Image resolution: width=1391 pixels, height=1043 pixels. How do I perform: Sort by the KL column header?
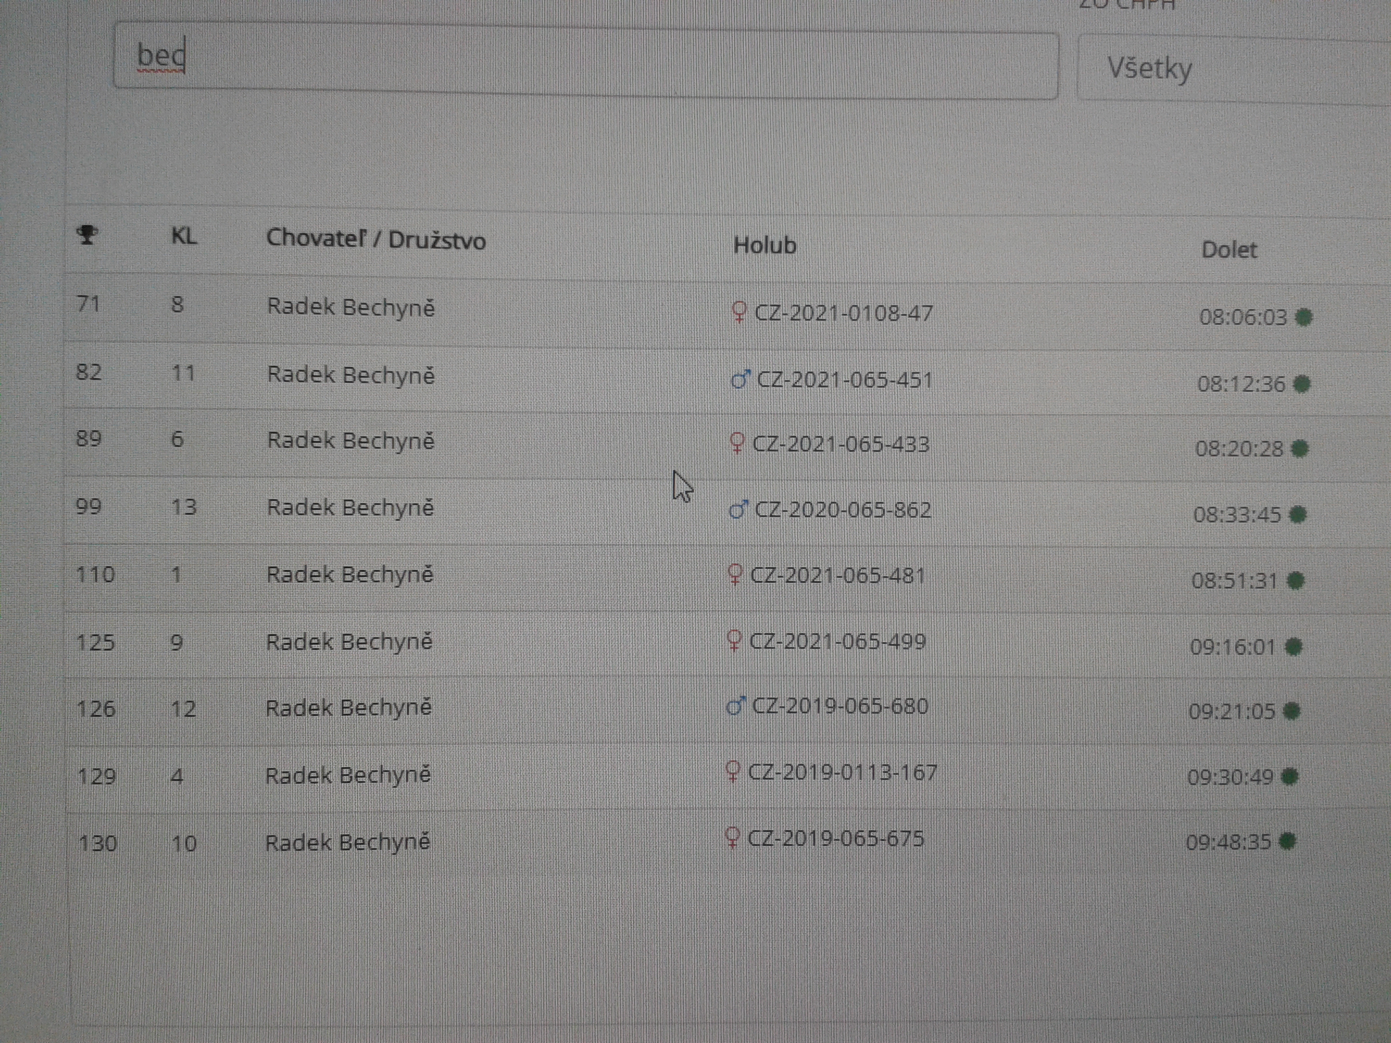(x=184, y=236)
